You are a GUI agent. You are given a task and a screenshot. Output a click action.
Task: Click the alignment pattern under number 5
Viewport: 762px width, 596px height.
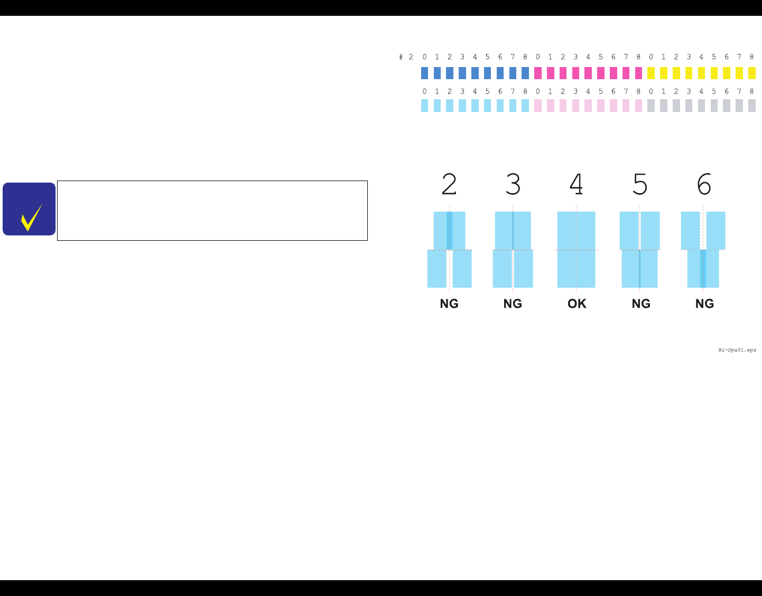tap(639, 250)
